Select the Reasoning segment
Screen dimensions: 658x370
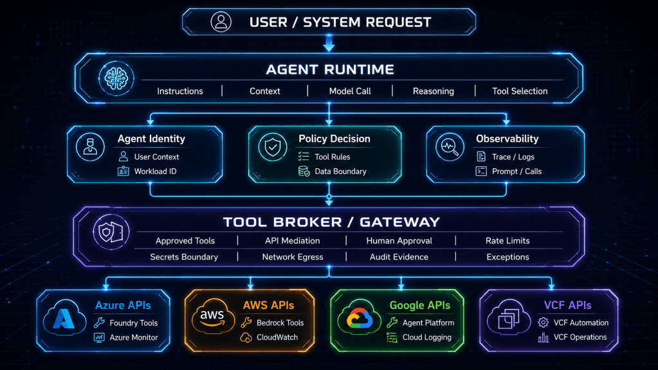point(434,91)
